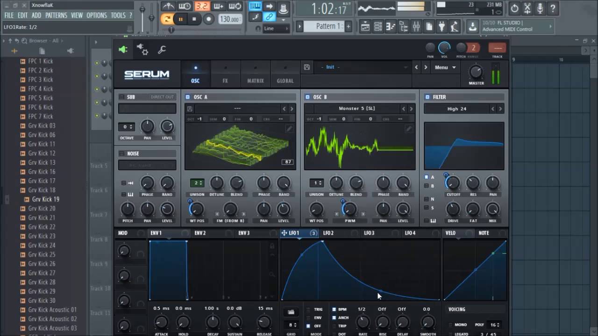
Task: Select previous preset arrow beside Init
Action: 416,67
